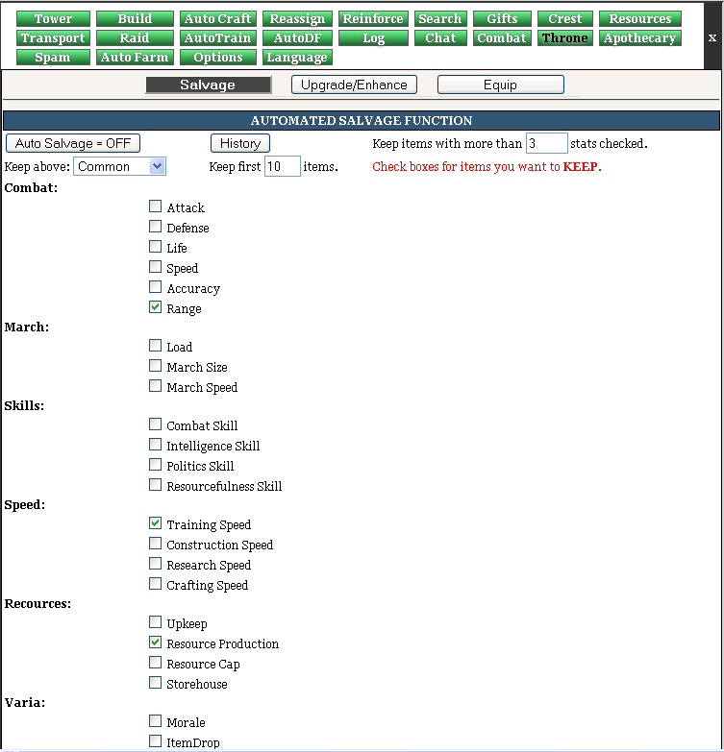This screenshot has width=724, height=752.
Task: Check the Morale checkbox
Action: click(x=155, y=720)
